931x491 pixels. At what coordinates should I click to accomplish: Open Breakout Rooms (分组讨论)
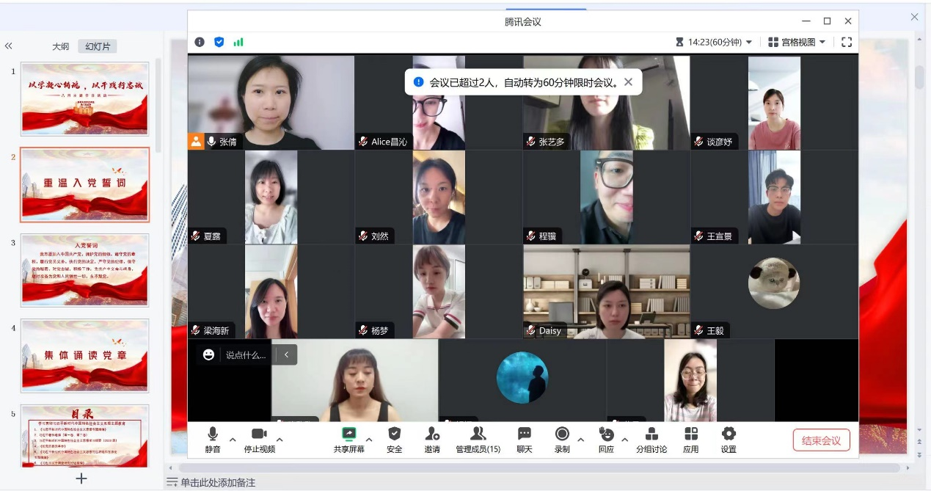coord(651,434)
